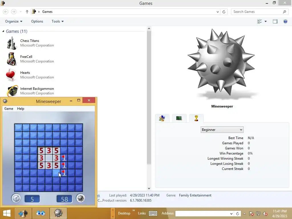Screen dimensions: 292x219
Task: Click the Hearts game icon
Action: coord(11,75)
